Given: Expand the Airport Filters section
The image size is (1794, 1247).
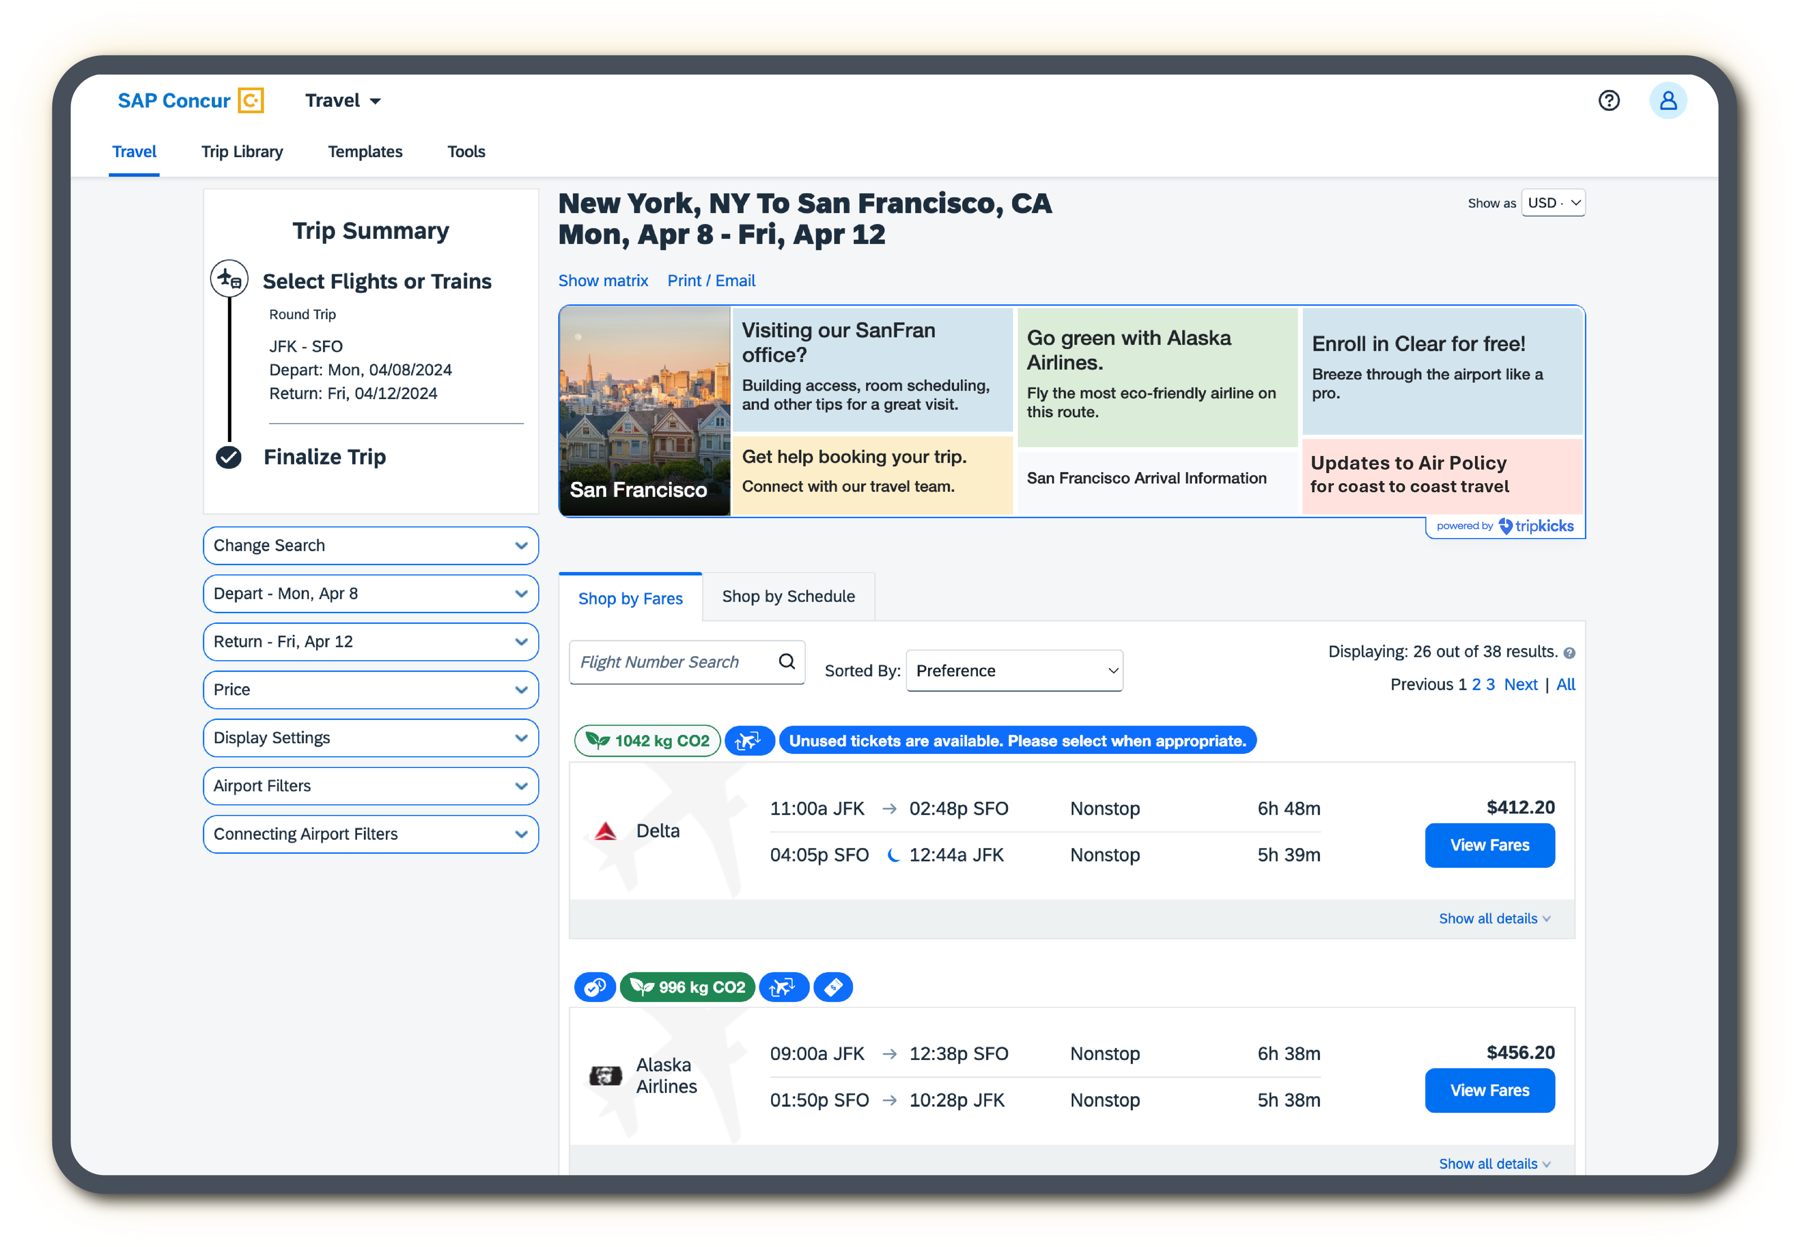Looking at the screenshot, I should (370, 786).
